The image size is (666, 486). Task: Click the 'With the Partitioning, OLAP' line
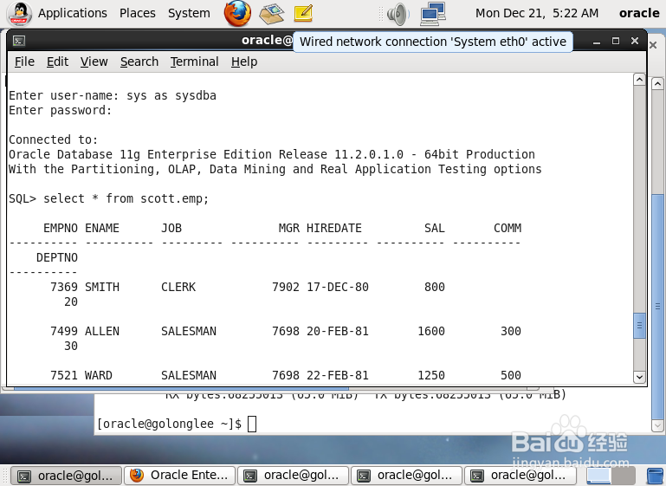tap(275, 169)
